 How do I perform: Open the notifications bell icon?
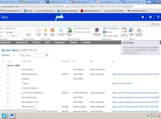(x=143, y=17)
